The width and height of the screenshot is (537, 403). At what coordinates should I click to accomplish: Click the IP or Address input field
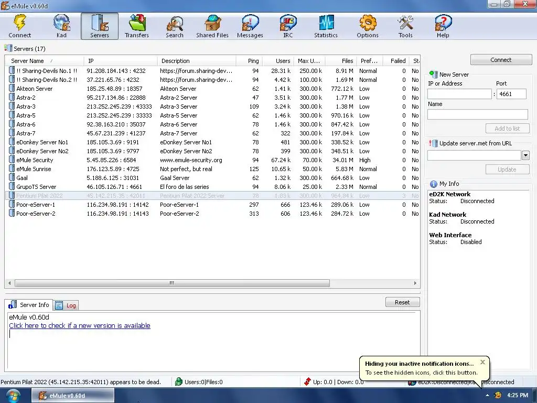coord(459,94)
